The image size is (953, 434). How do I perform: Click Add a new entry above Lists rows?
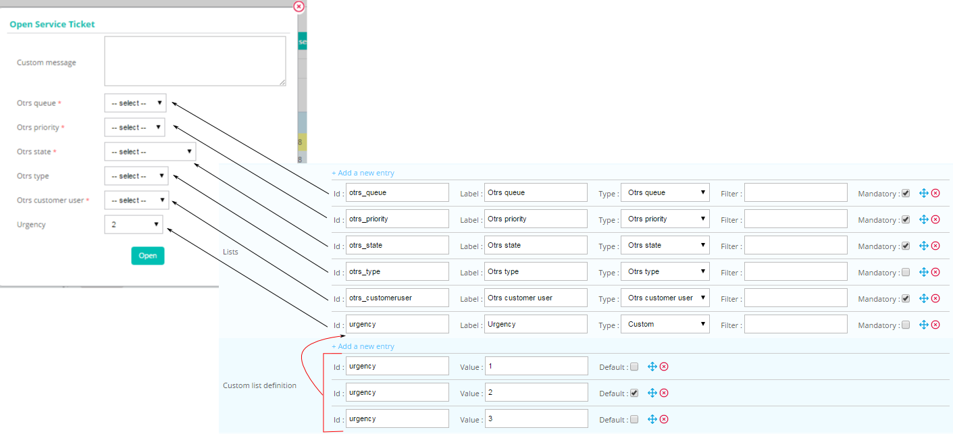[363, 173]
